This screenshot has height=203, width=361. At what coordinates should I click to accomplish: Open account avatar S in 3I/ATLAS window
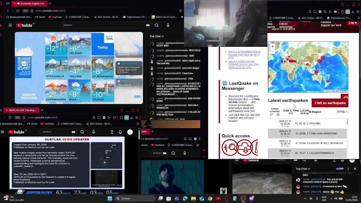130,132
